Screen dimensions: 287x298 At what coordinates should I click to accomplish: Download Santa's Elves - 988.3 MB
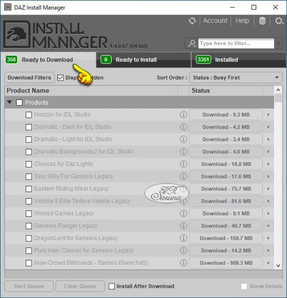(x=226, y=263)
